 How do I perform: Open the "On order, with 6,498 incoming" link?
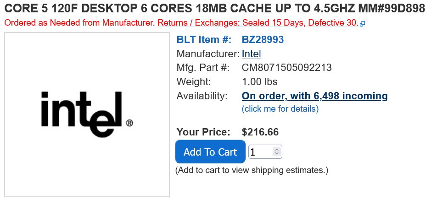314,96
